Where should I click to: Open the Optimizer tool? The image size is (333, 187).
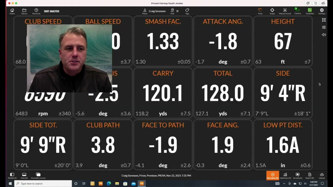(x=285, y=176)
